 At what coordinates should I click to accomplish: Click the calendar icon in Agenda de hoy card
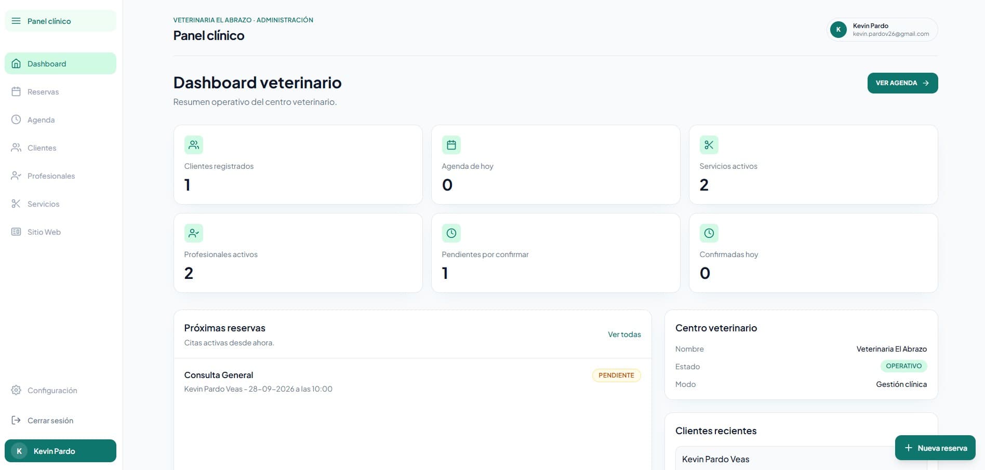[x=451, y=145]
